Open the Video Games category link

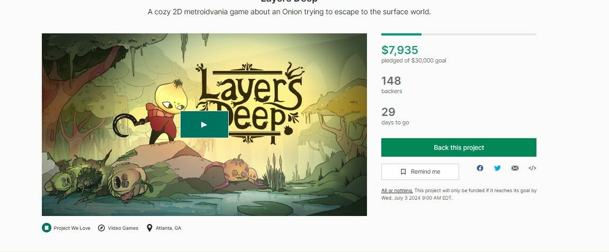click(123, 228)
